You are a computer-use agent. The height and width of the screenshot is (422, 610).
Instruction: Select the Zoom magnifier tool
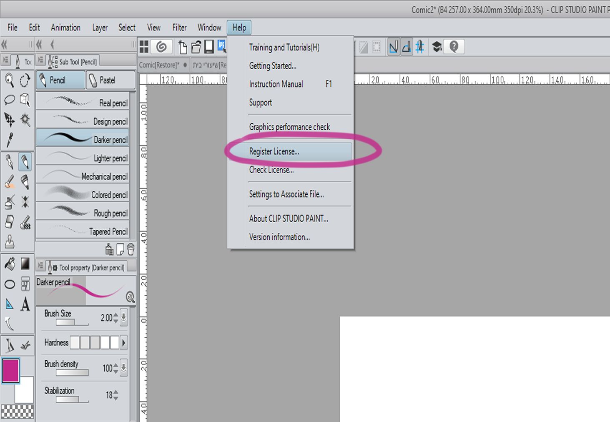(x=9, y=80)
